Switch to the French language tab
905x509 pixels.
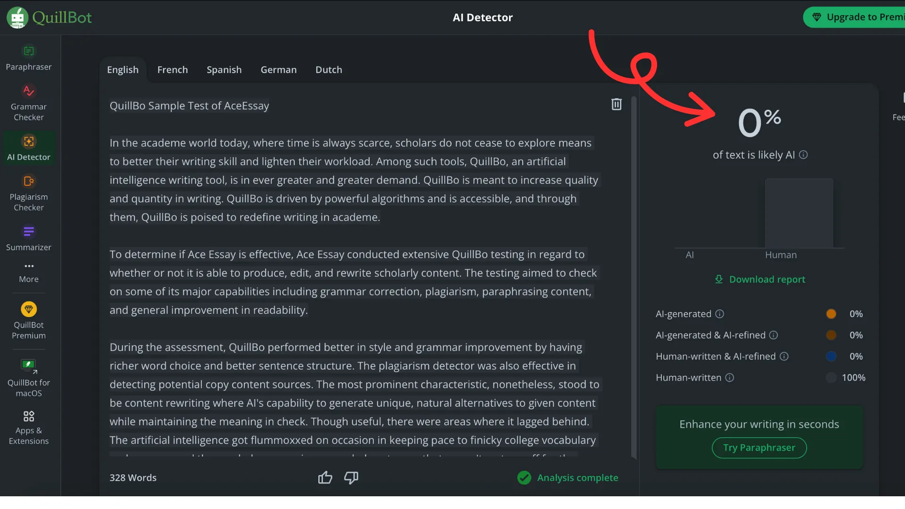173,70
